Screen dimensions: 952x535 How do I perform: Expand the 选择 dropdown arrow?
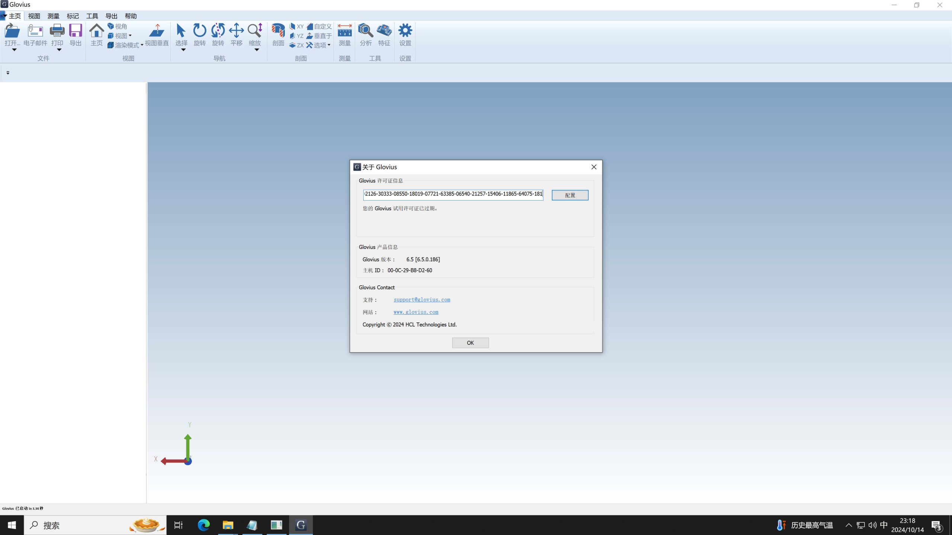coord(183,50)
